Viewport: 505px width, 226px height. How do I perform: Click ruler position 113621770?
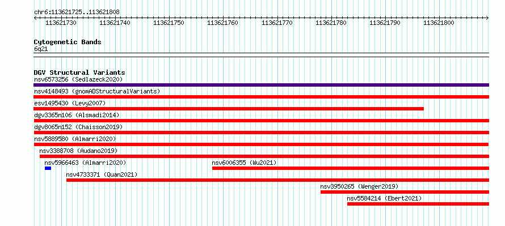click(x=277, y=23)
